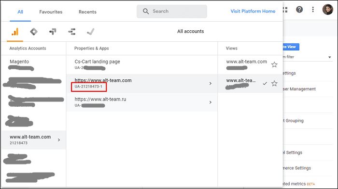Select the https://www.alt-team.ru property
Image resolution: width=338 pixels, height=189 pixels.
(x=142, y=102)
